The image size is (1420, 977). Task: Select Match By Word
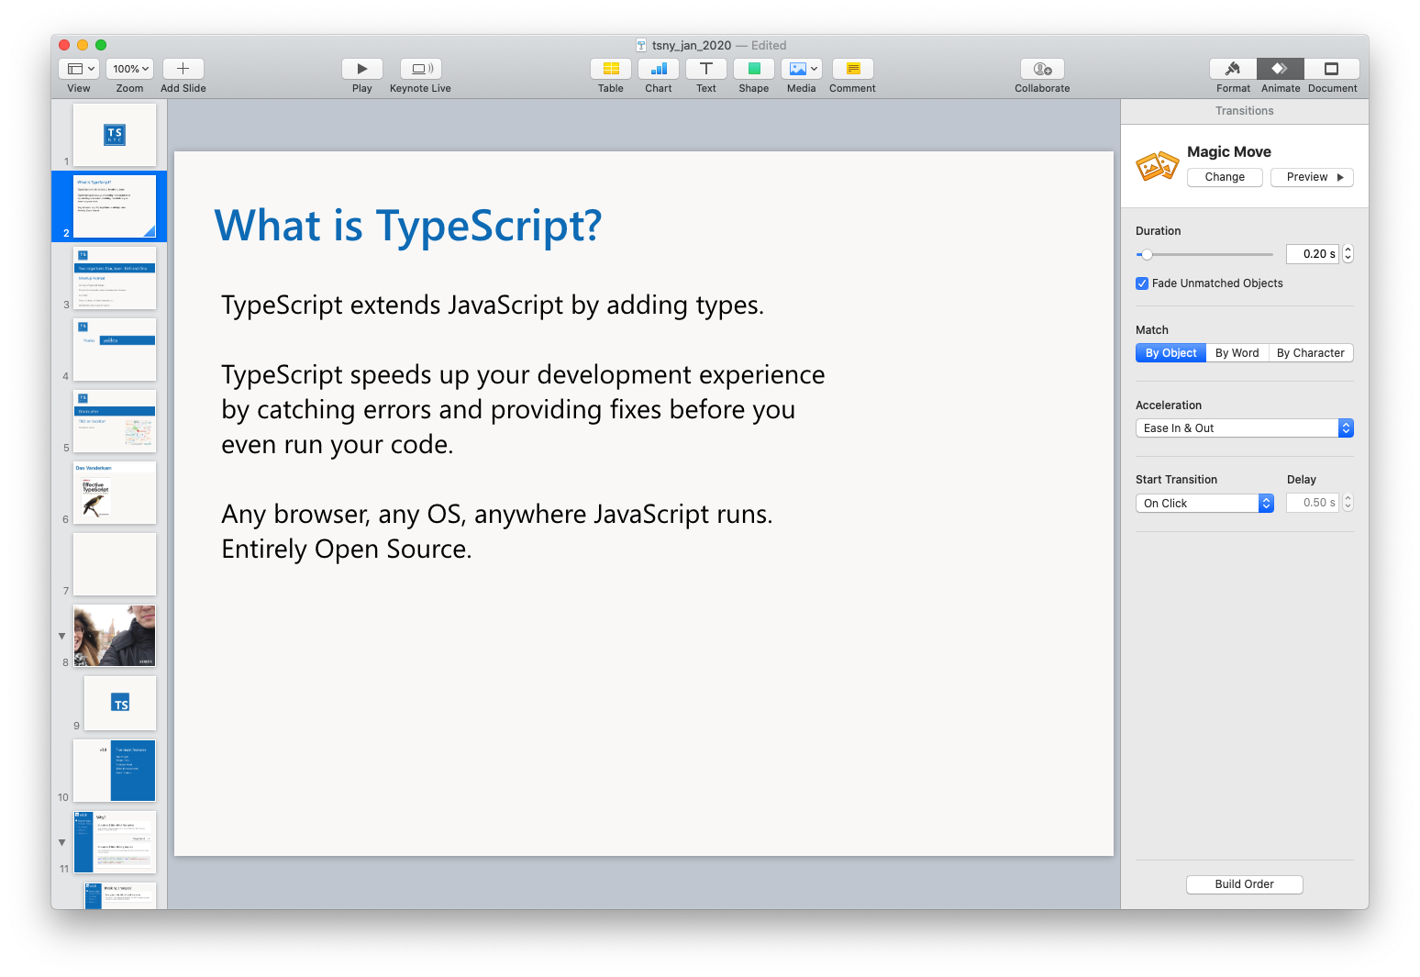[1237, 353]
